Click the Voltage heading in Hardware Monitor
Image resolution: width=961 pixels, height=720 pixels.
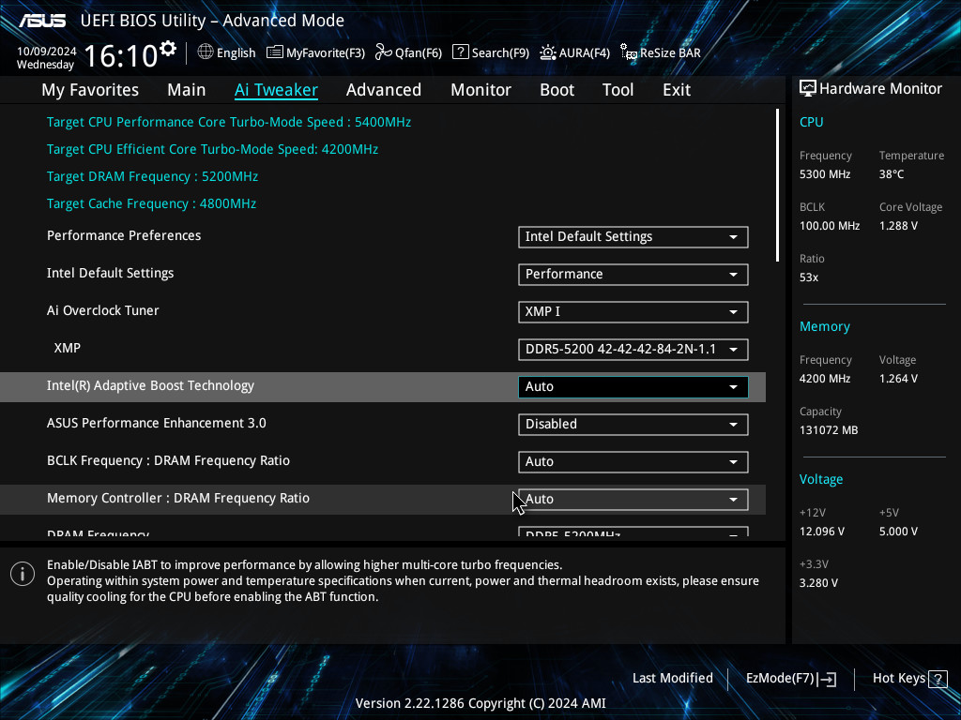click(820, 479)
